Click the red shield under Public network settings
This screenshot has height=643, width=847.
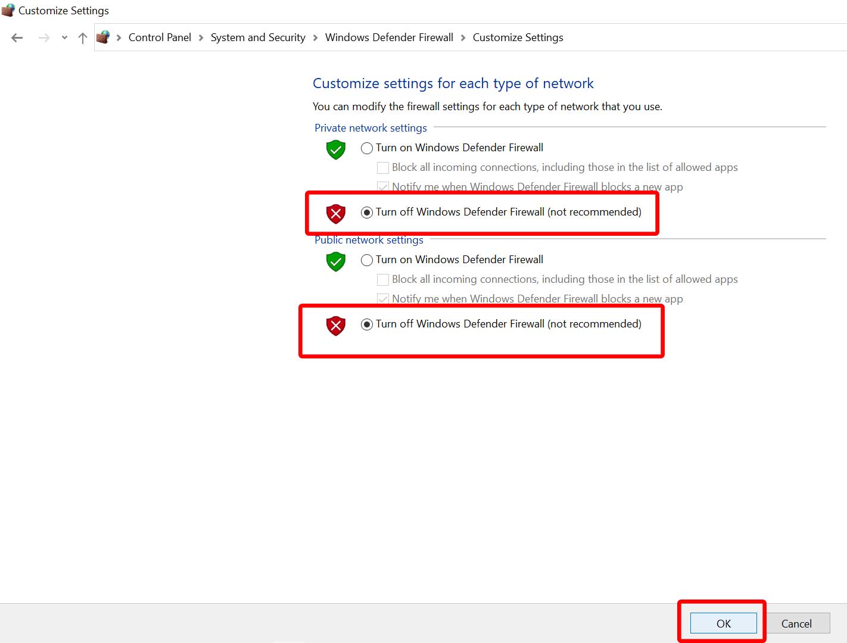click(x=336, y=325)
